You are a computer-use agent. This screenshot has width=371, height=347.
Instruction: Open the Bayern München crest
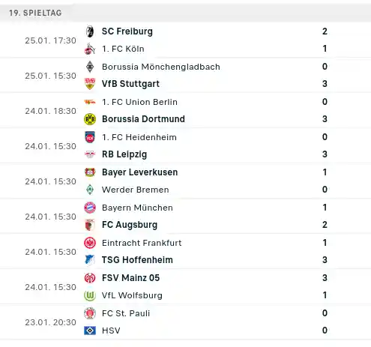[90, 208]
